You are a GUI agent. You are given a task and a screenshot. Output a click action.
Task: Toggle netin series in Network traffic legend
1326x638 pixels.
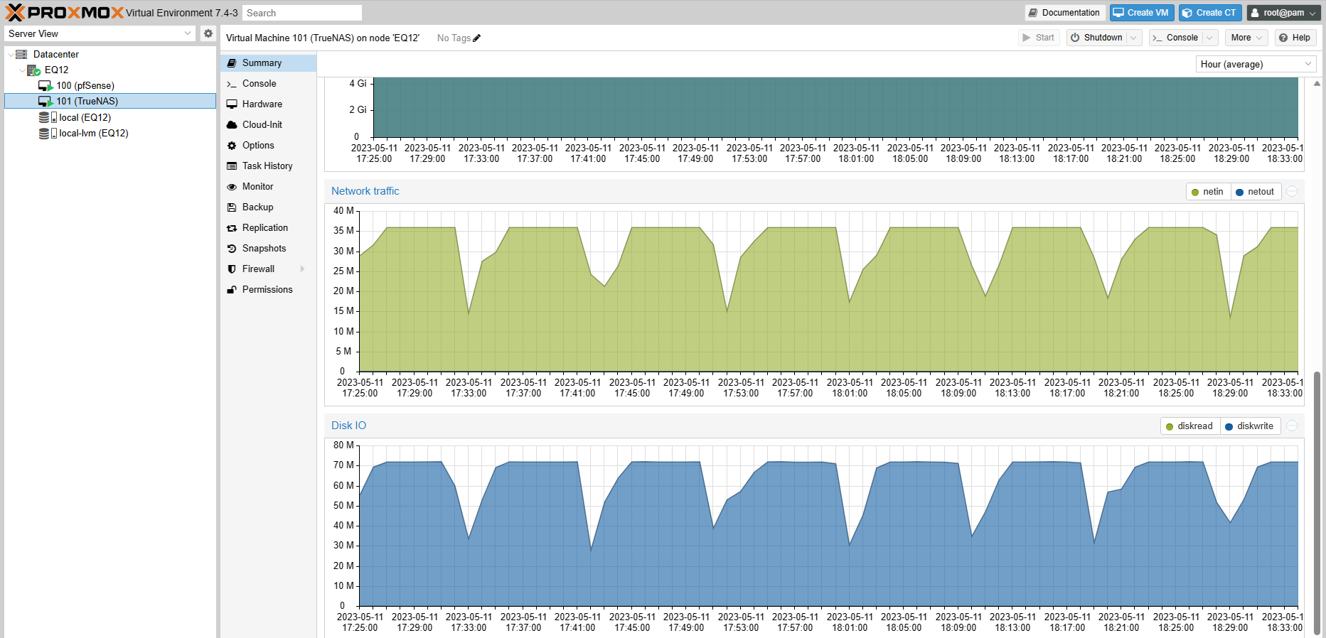coord(1208,192)
